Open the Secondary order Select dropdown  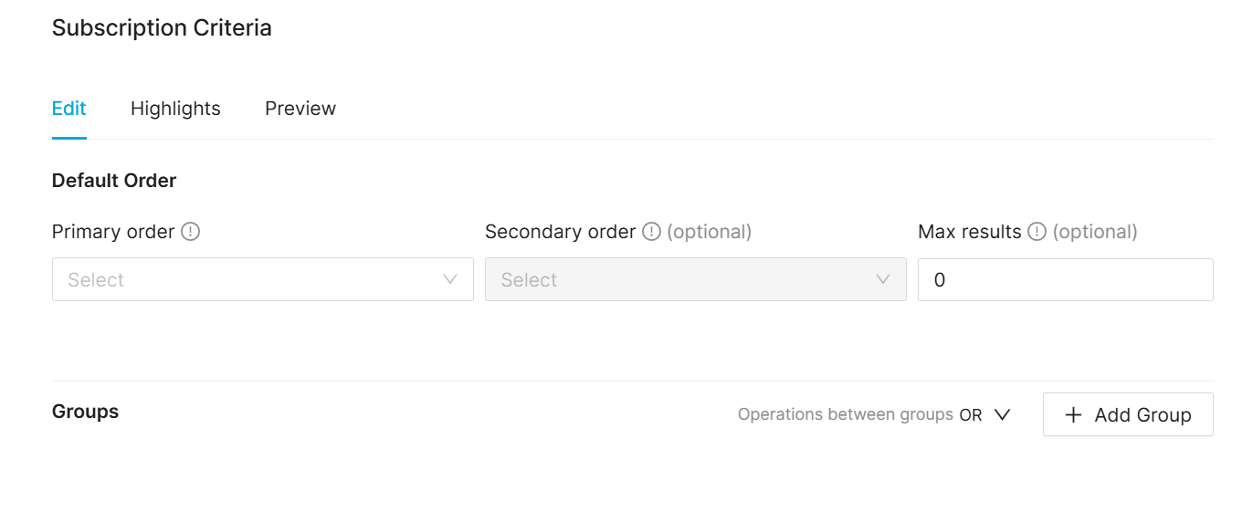pos(695,279)
